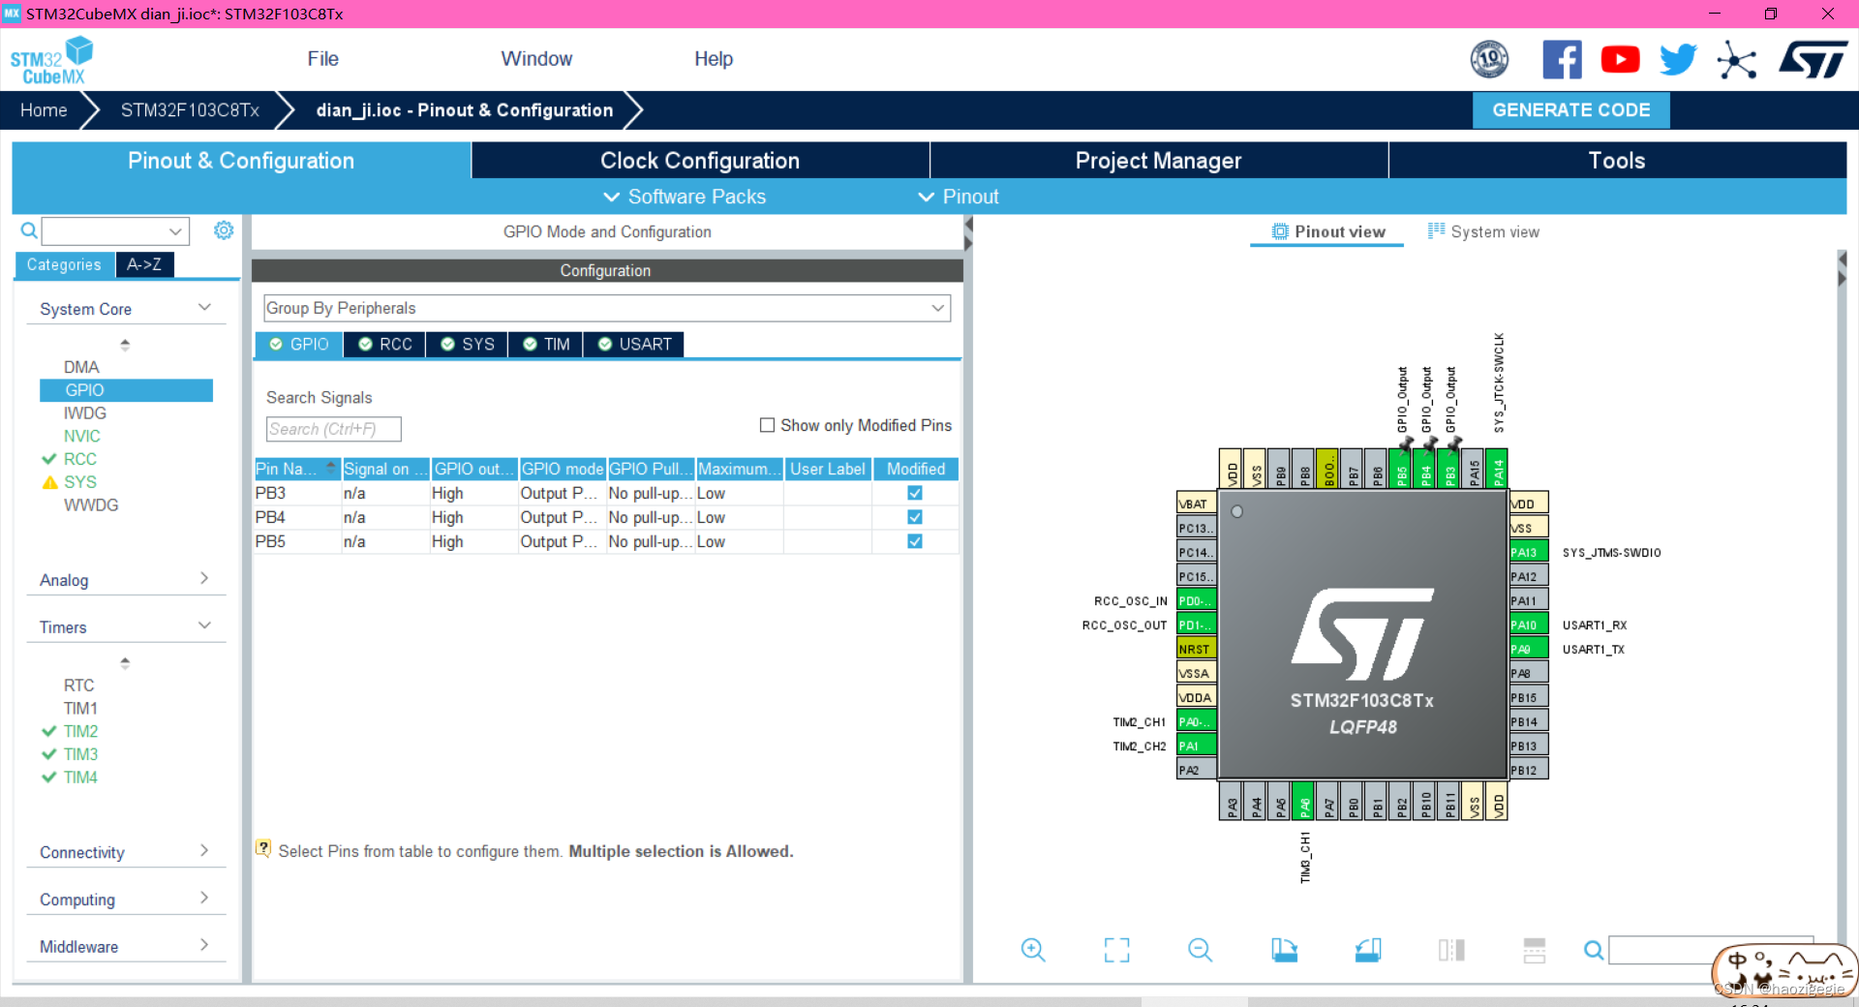Open the Twitter link icon
This screenshot has width=1859, height=1007.
tap(1678, 60)
